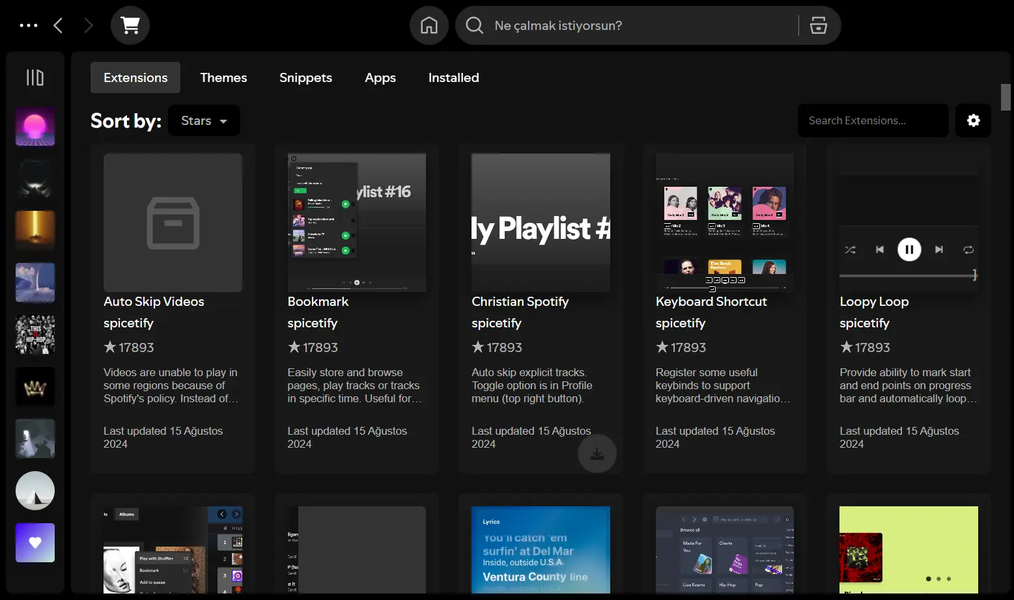
Task: Click the 17893 star count on Auto Skip Videos
Action: 129,348
